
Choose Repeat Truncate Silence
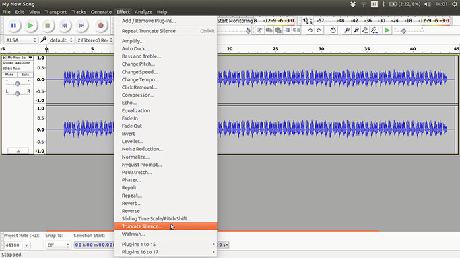click(x=166, y=31)
